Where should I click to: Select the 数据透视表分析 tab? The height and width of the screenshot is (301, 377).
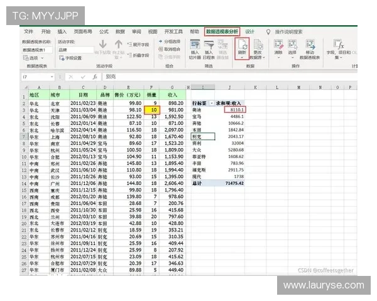click(x=222, y=32)
